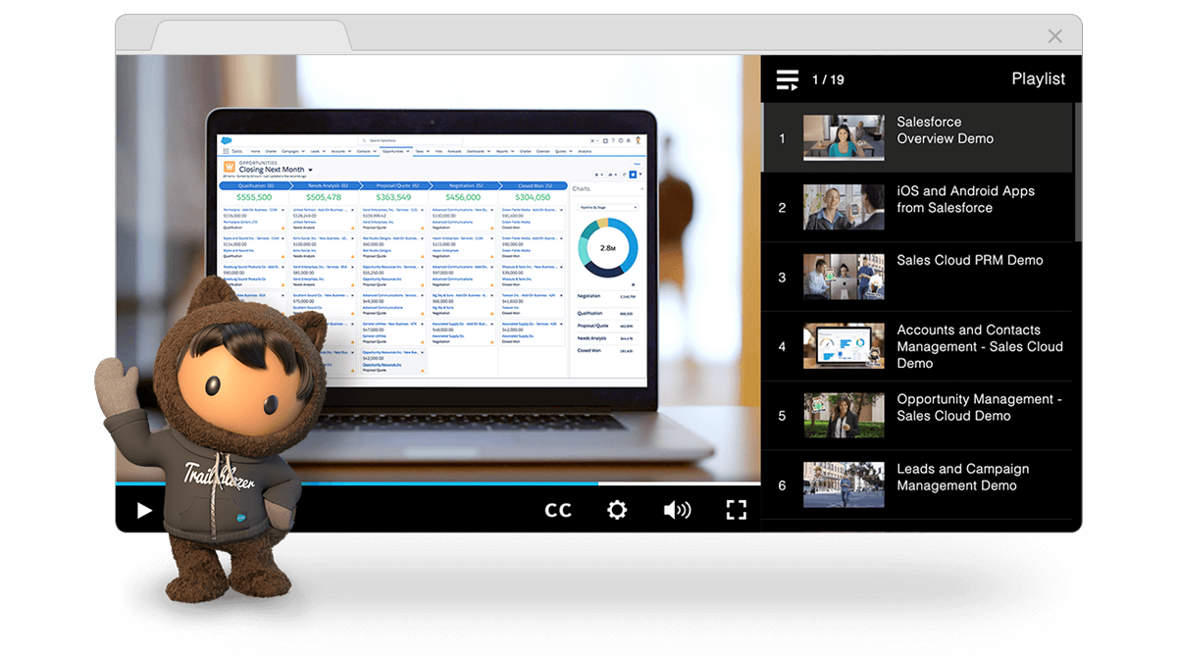1177x662 pixels.
Task: Close the player with the top-right X
Action: (1054, 36)
